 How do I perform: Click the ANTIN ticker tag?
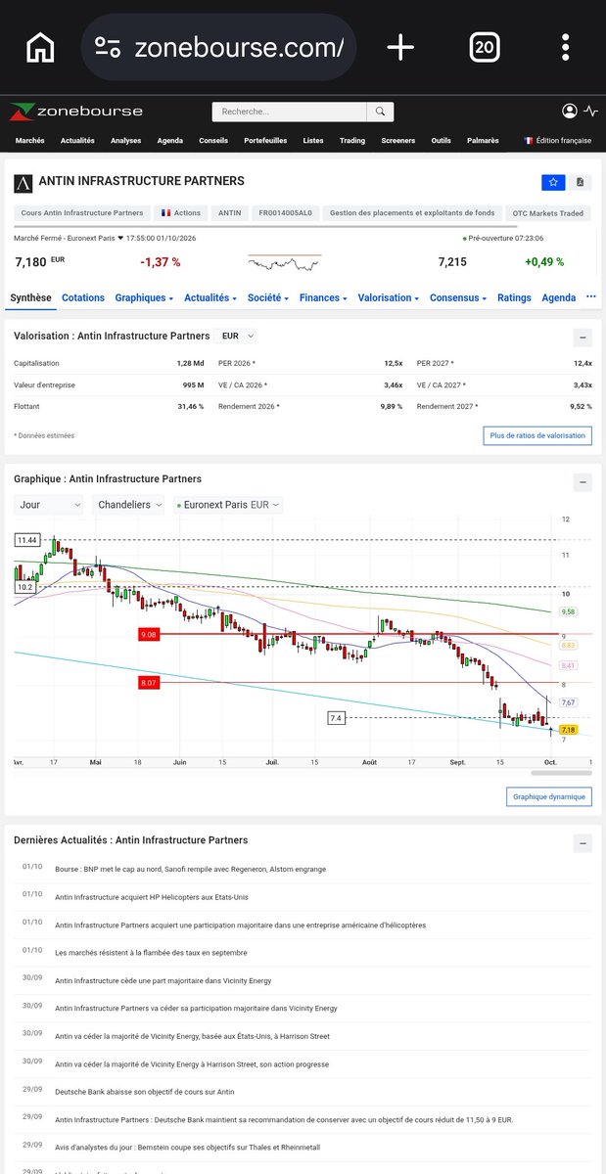pyautogui.click(x=230, y=212)
